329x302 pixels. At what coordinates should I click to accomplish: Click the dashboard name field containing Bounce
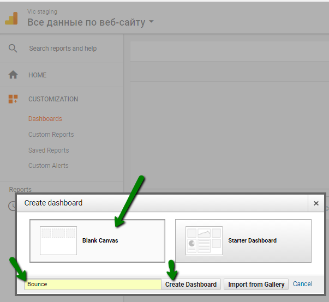93,285
